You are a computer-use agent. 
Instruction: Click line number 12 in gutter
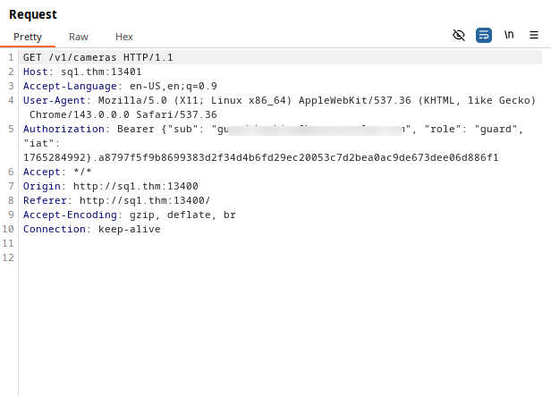tap(9, 257)
